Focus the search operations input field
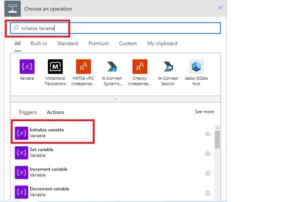Screen dimensions: 304x202 116,28
